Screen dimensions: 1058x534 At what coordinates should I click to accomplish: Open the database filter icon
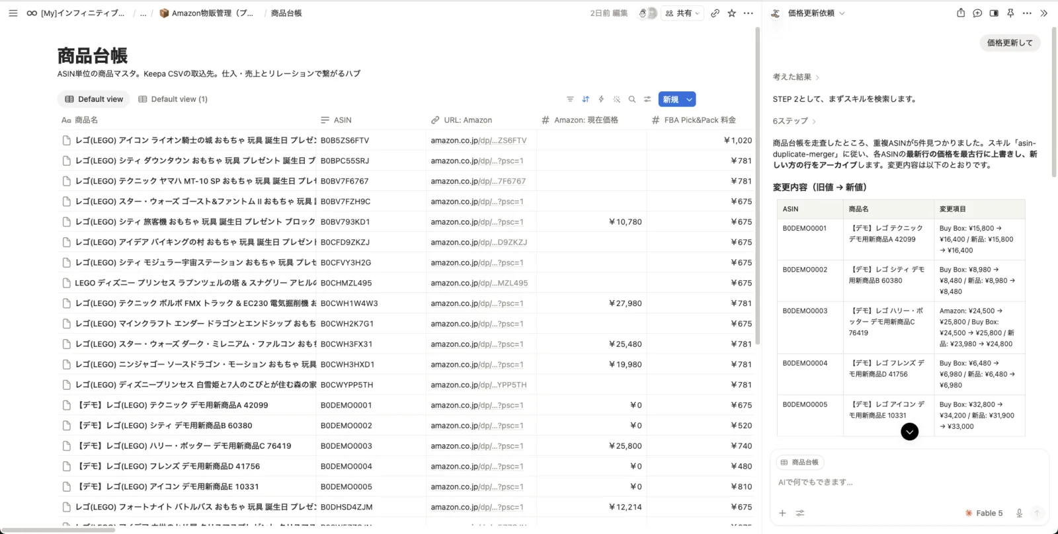570,99
